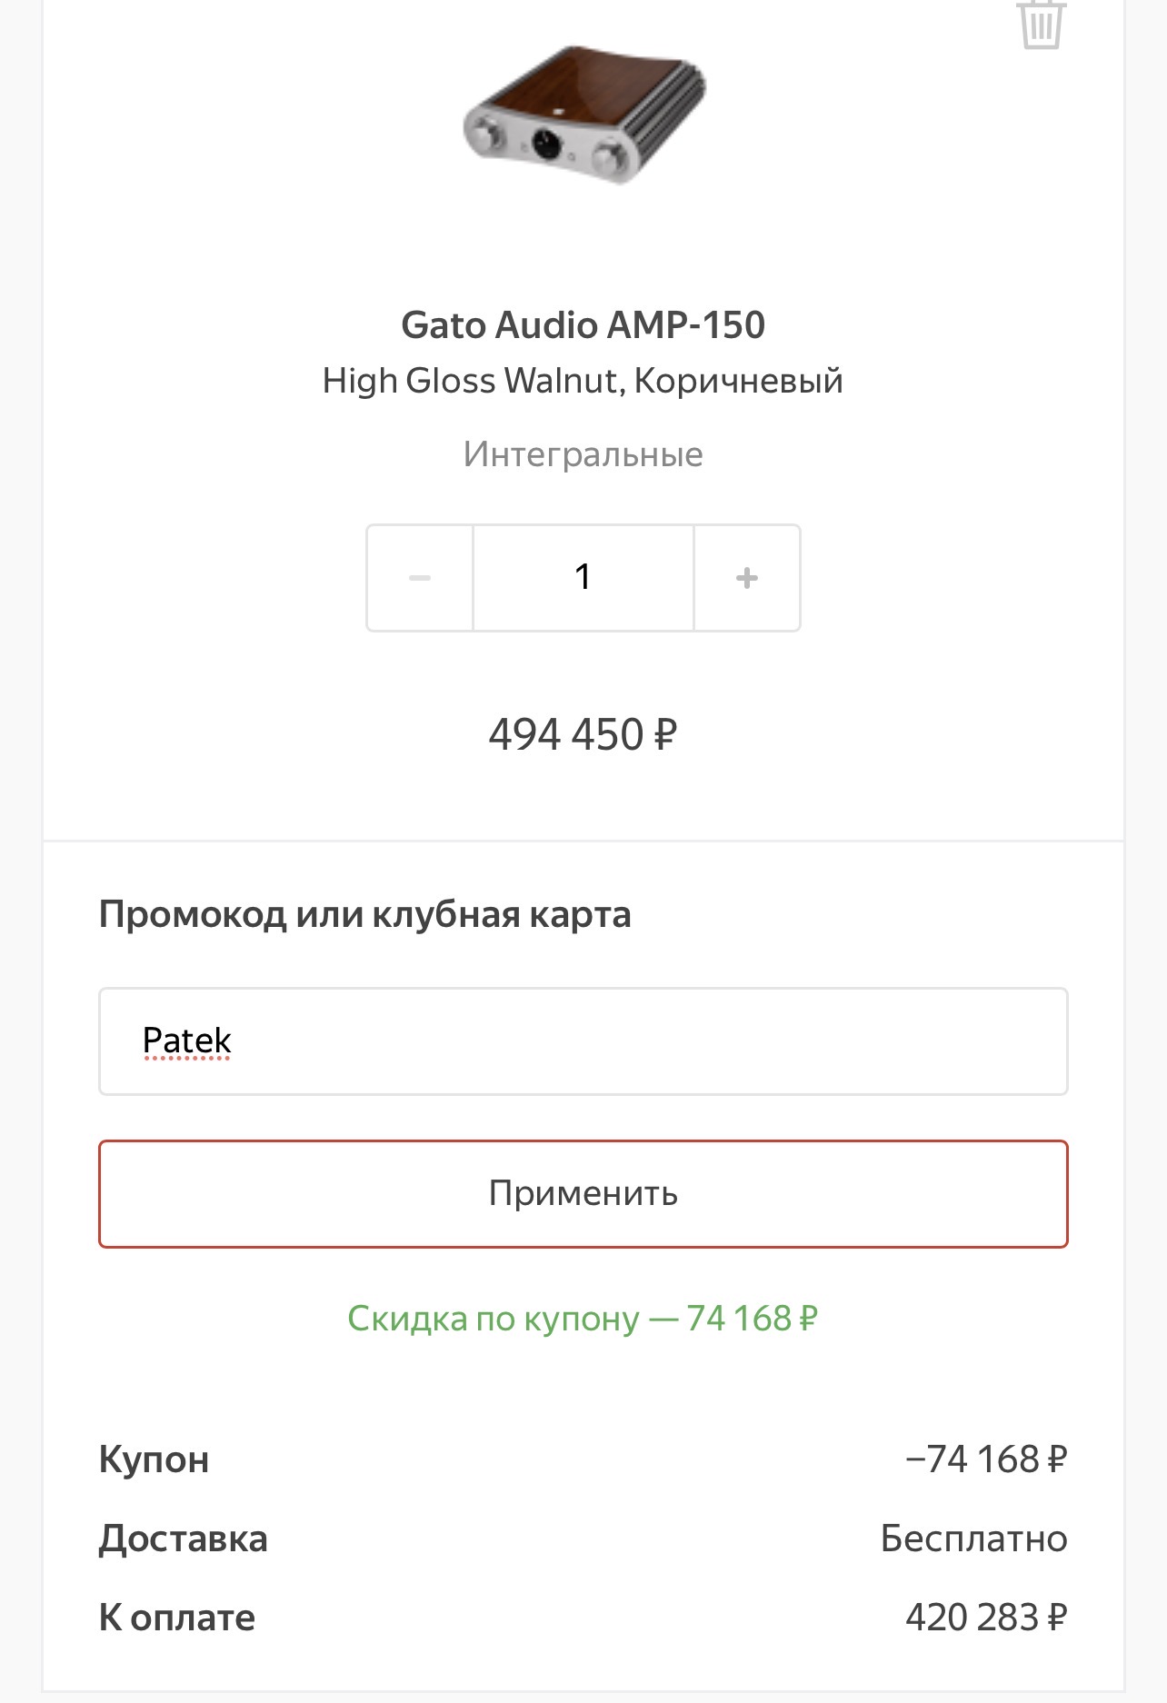1167x1703 pixels.
Task: Increase quantity with the plus button
Action: tap(747, 578)
